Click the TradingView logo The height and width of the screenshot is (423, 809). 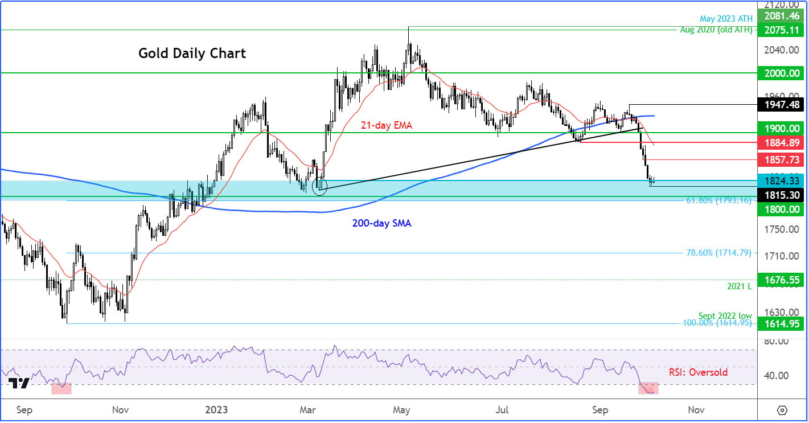(x=19, y=383)
